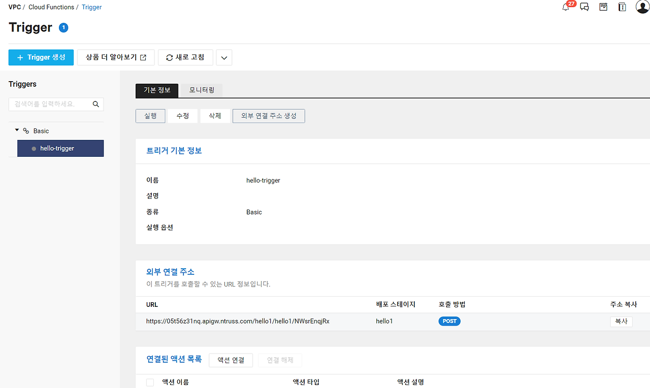Switch to the 모니터링 tab
The height and width of the screenshot is (388, 650).
point(202,90)
